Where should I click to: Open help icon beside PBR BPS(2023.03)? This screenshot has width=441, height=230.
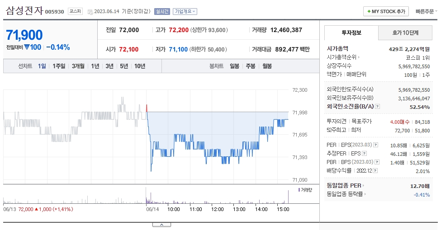[x=377, y=162]
